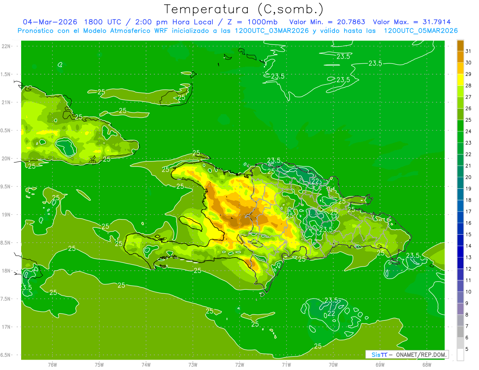Screen dimensions: 479x370
Task: Click the '22' contour label over northern Dominican Republic
Action: point(315,181)
